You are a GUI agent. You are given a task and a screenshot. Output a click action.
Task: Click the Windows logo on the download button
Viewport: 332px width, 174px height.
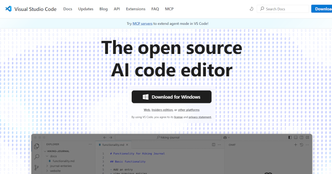click(x=146, y=97)
